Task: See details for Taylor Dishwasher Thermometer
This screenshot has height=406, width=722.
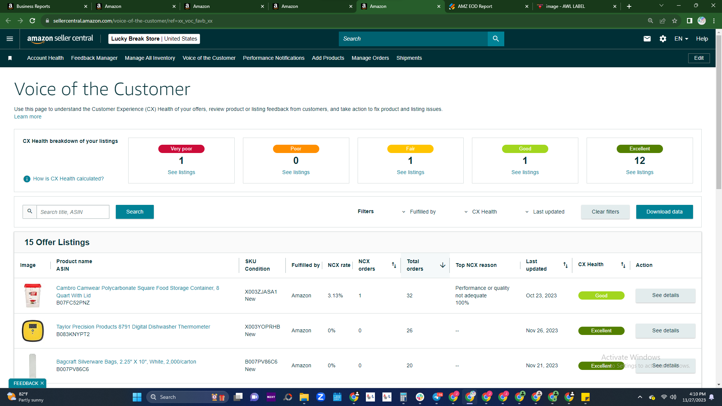Action: (666, 331)
